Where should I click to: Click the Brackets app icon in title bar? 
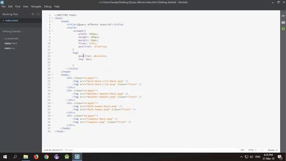point(2,2)
